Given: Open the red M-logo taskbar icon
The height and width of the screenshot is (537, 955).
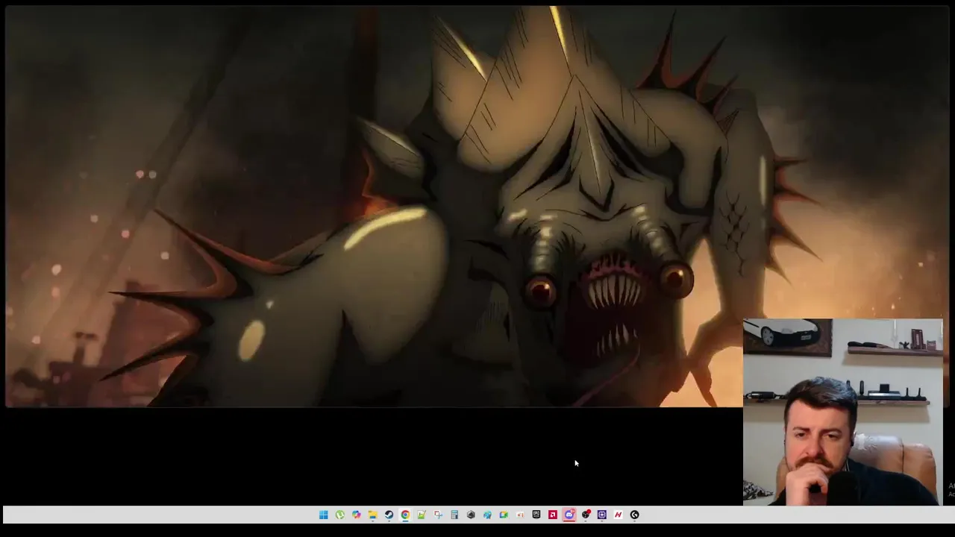Looking at the screenshot, I should coord(619,515).
